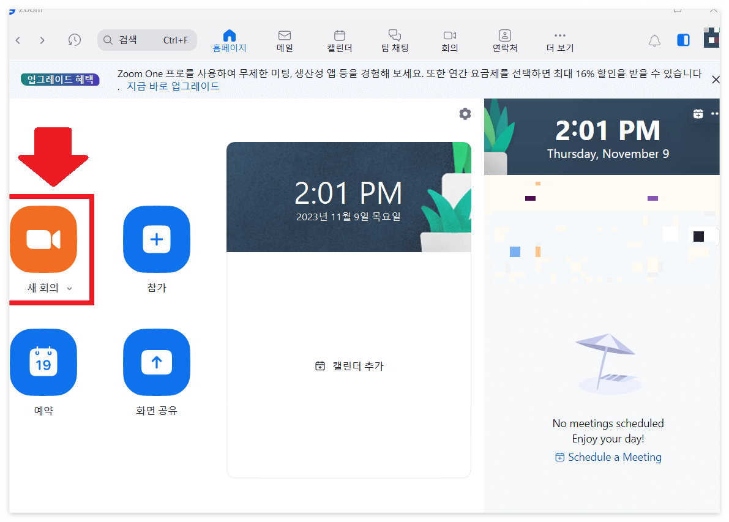Open the 캘린더 (Calendar) section
Viewport: 729px width, 522px height.
click(x=339, y=40)
